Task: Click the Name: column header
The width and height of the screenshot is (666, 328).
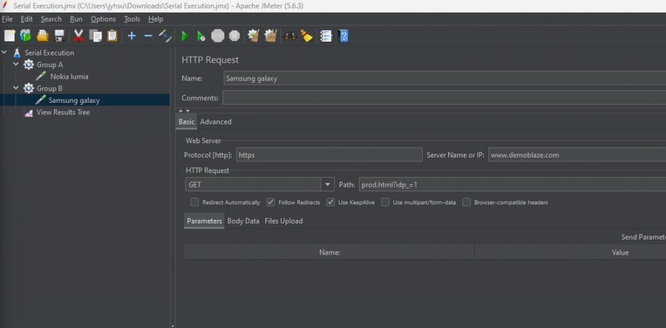Action: click(329, 253)
